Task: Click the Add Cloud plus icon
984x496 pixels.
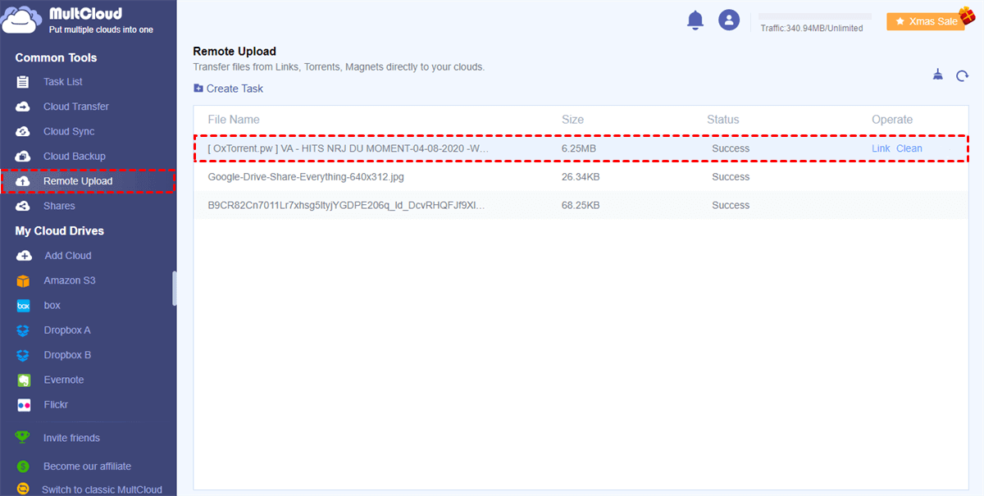Action: pos(24,256)
